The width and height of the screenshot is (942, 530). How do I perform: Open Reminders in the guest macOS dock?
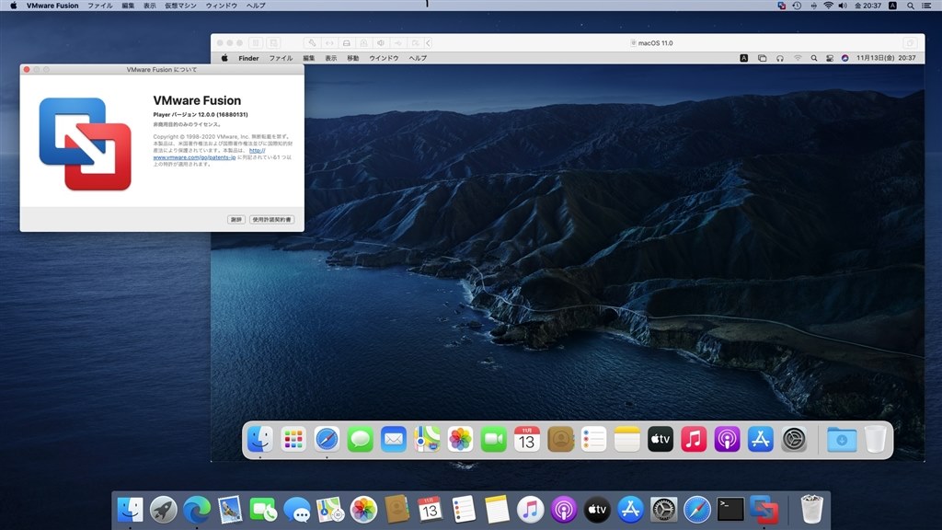(x=593, y=440)
